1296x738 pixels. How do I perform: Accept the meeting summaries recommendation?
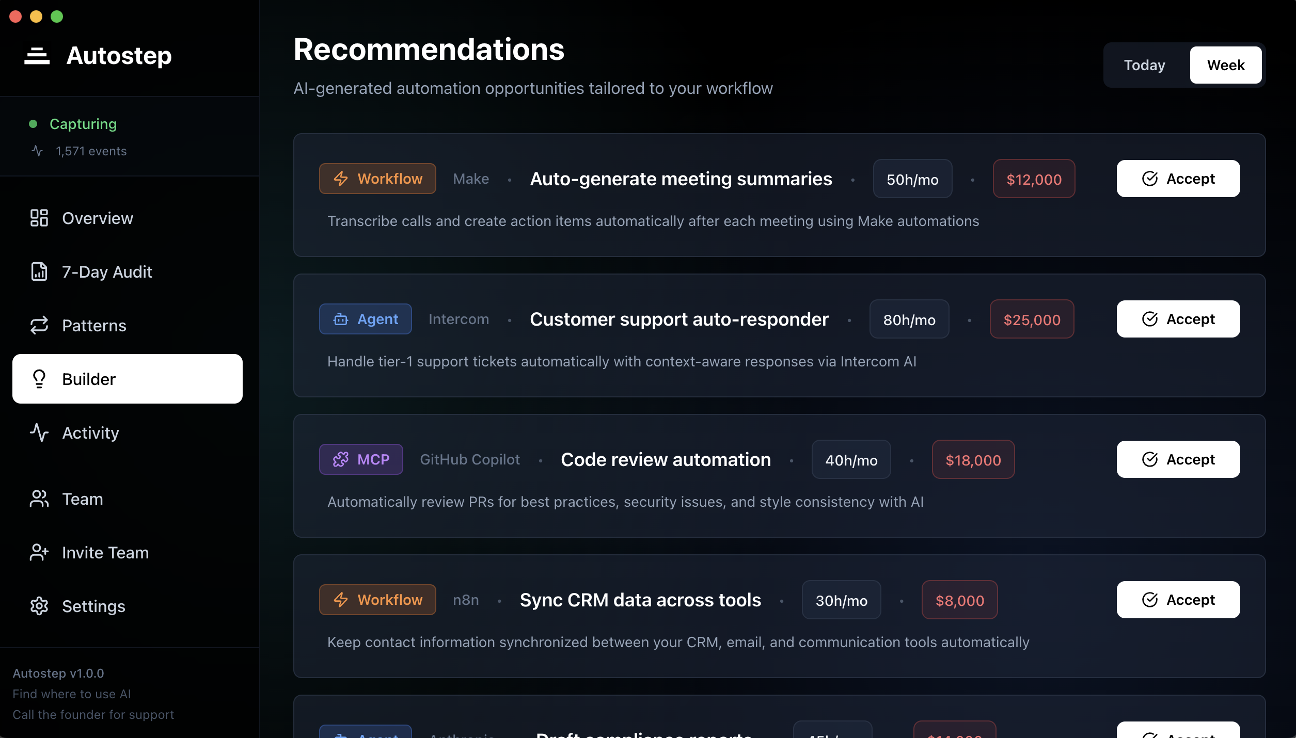pos(1178,179)
